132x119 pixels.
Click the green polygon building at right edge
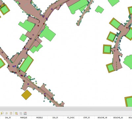[x=128, y=62]
